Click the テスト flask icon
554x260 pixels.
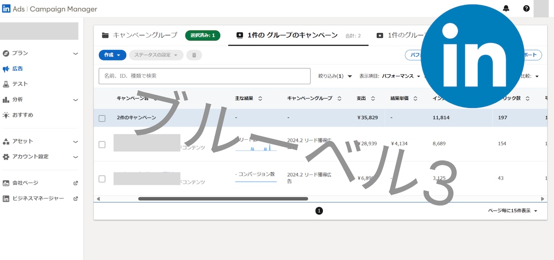point(6,84)
